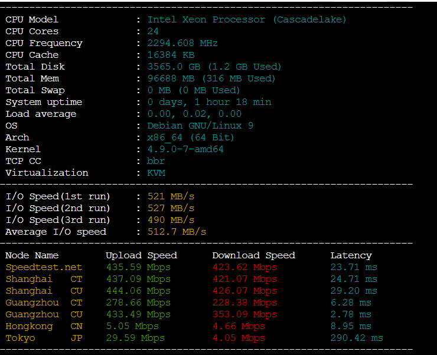The width and height of the screenshot is (437, 355).
Task: Click Guangzhou CT download 228.38 Mbps
Action: 244,303
